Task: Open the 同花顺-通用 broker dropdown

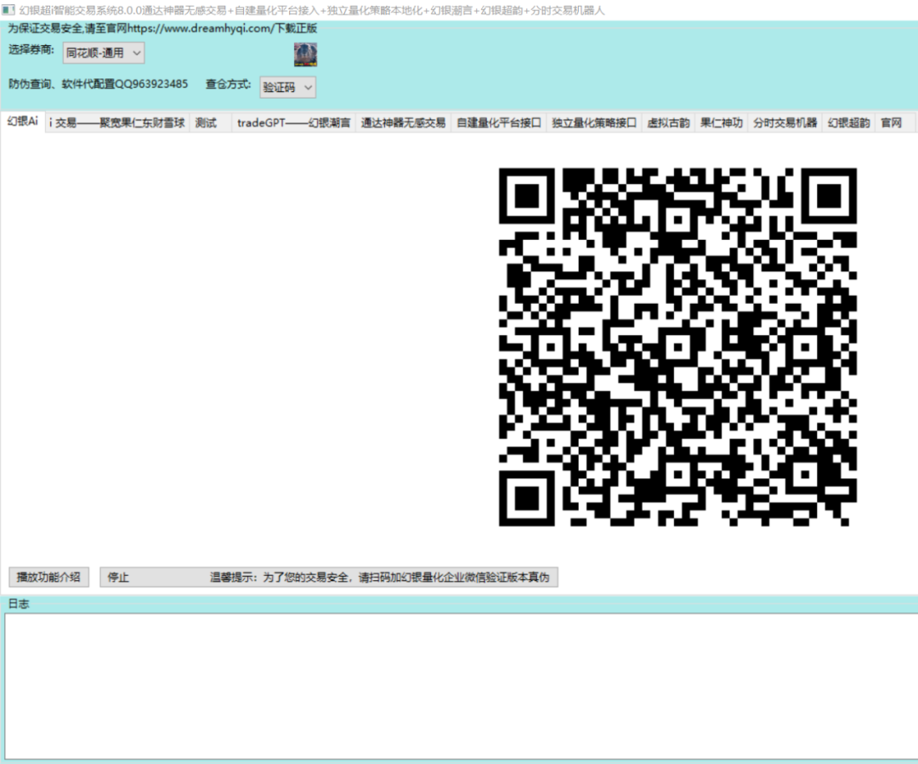Action: [104, 53]
